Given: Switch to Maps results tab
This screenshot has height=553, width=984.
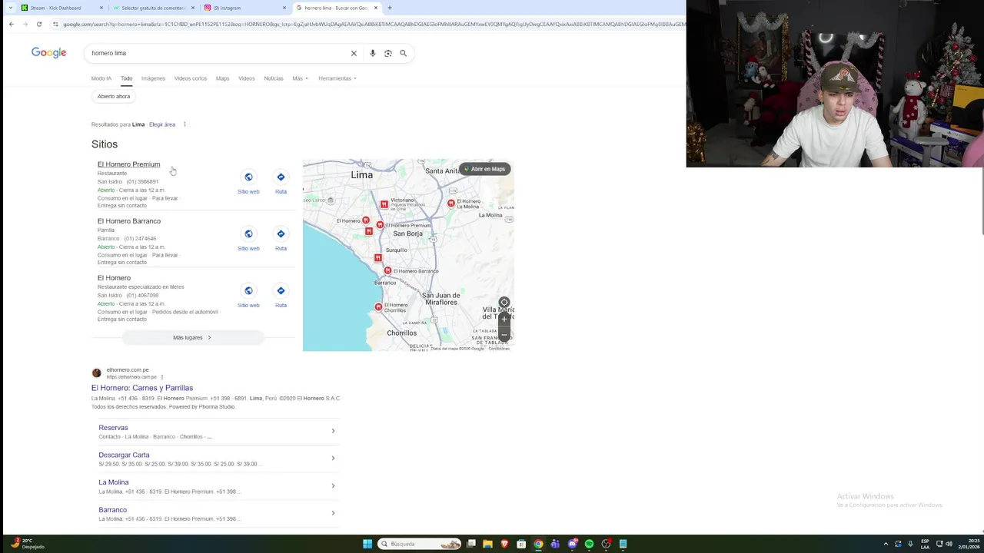Looking at the screenshot, I should pyautogui.click(x=222, y=78).
